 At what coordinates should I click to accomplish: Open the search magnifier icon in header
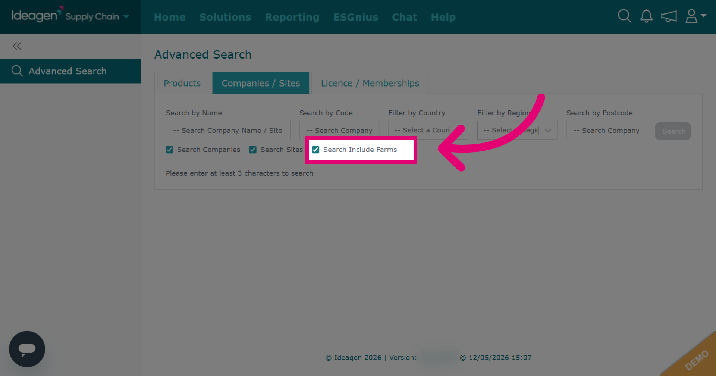click(624, 16)
